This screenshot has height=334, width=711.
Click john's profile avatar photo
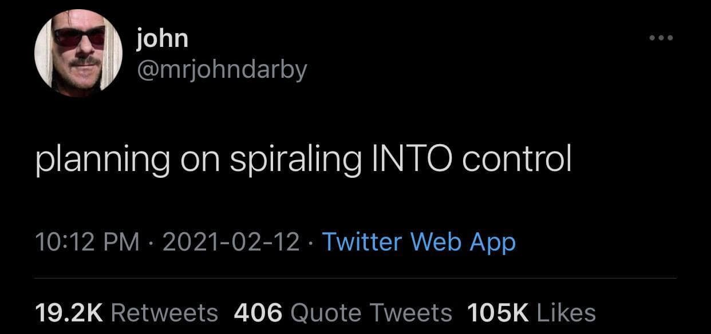(78, 53)
